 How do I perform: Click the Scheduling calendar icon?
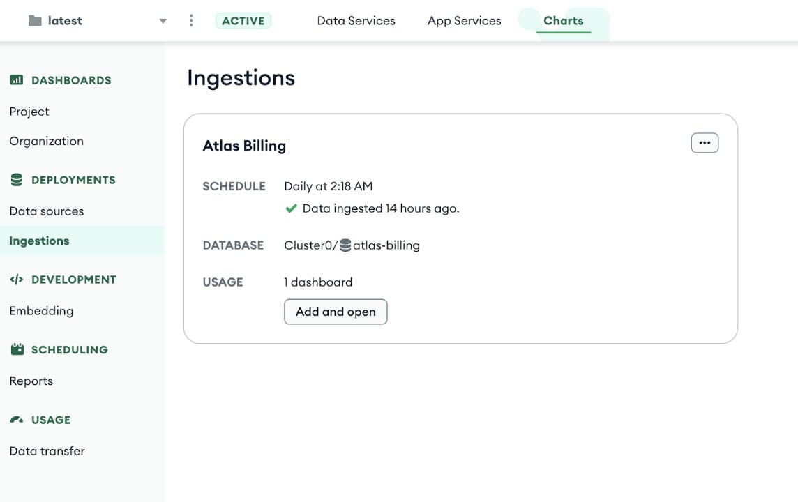click(17, 349)
